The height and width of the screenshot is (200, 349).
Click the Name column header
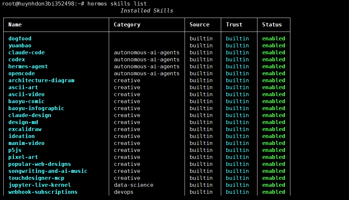(x=15, y=25)
